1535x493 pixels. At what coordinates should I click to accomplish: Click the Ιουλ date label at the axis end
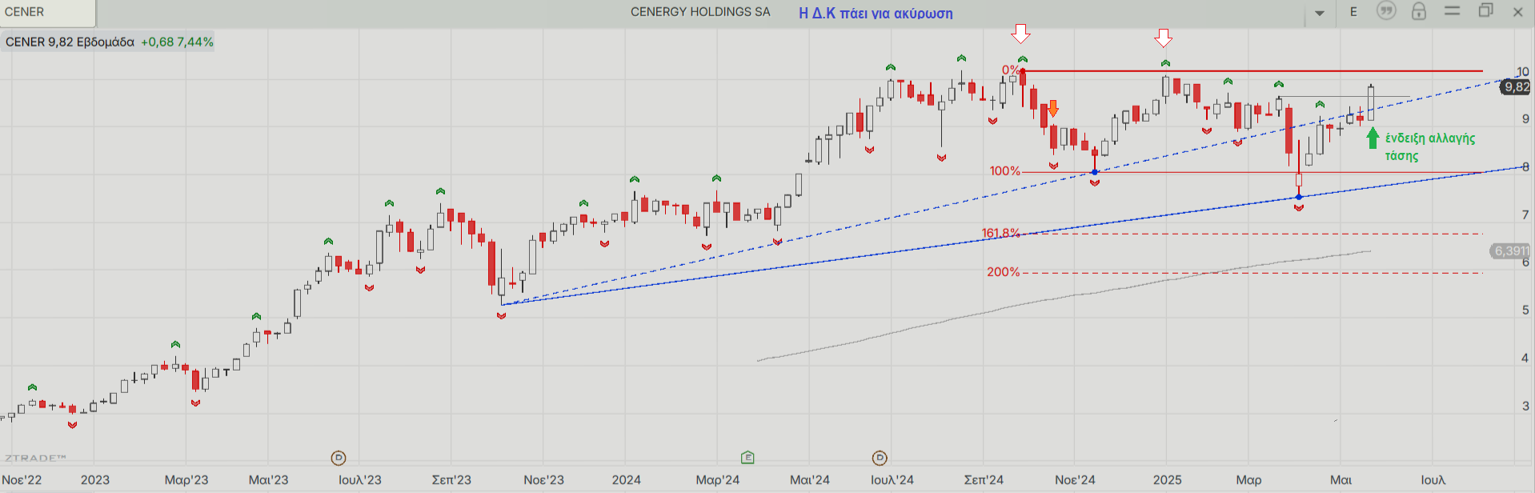[1433, 480]
